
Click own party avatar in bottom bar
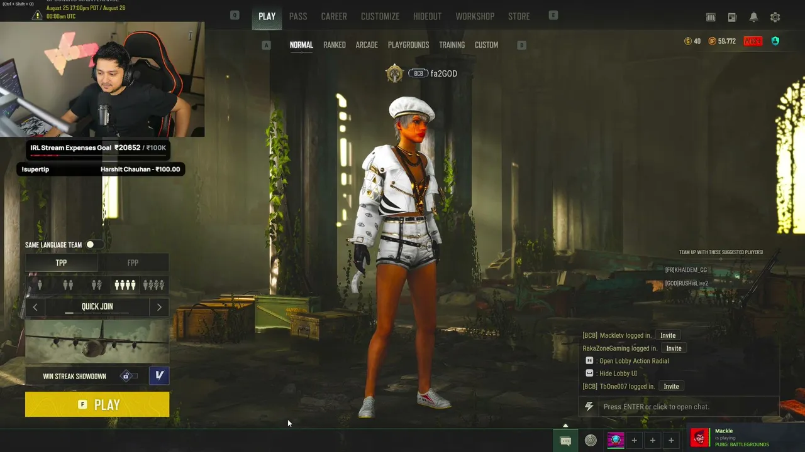[x=616, y=440]
